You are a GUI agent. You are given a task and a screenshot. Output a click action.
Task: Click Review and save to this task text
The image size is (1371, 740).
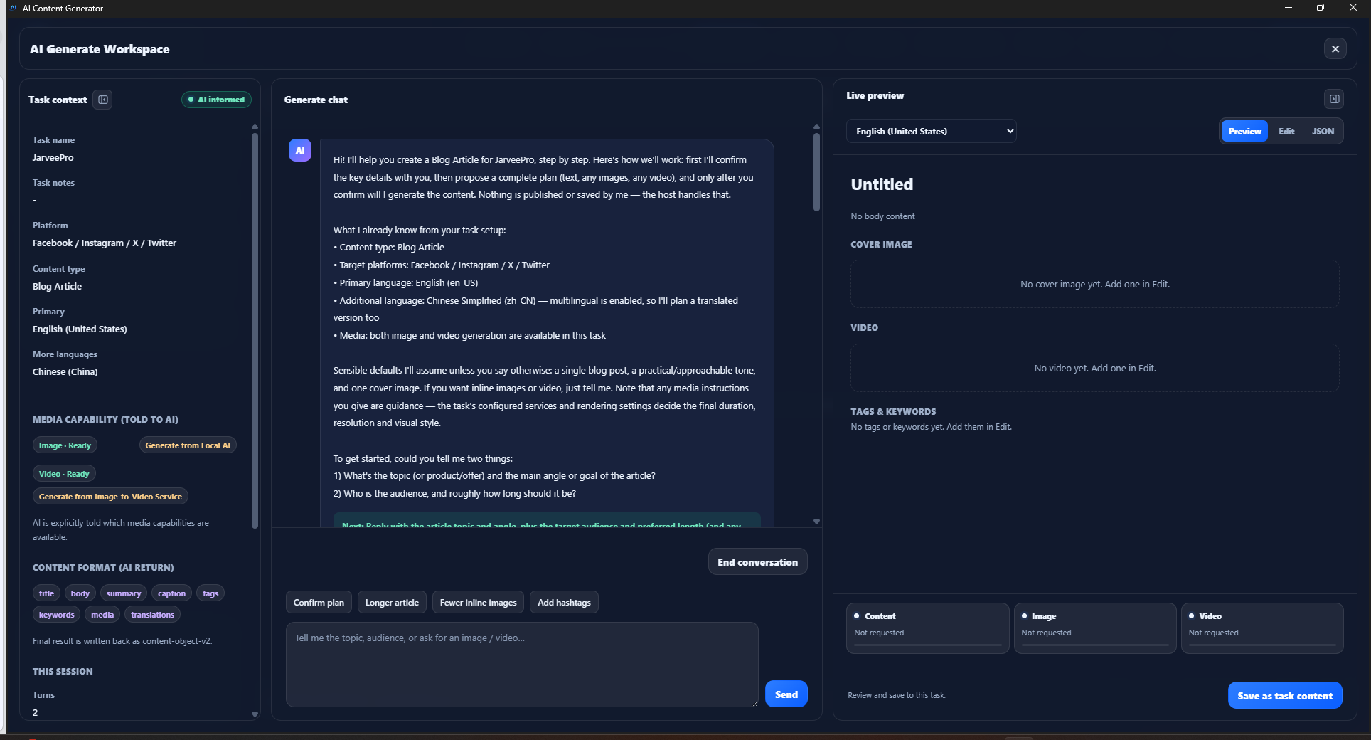[x=897, y=695]
